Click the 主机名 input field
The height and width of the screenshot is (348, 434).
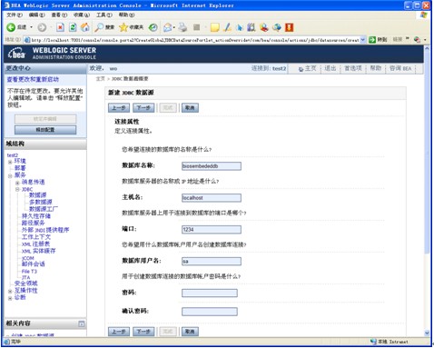coord(212,198)
